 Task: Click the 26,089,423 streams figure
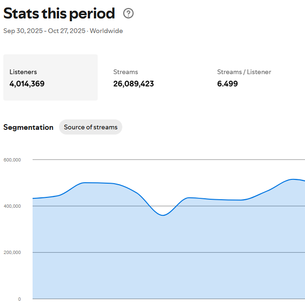point(134,84)
